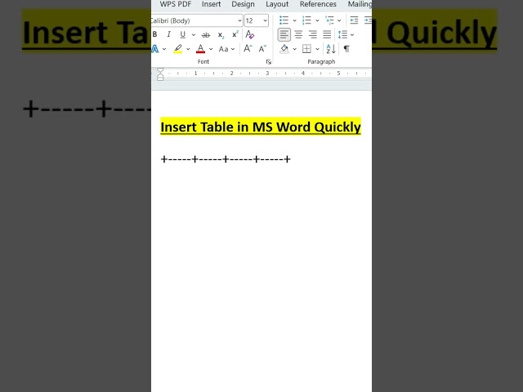The image size is (523, 392).
Task: Switch to the References tab
Action: pos(318,4)
